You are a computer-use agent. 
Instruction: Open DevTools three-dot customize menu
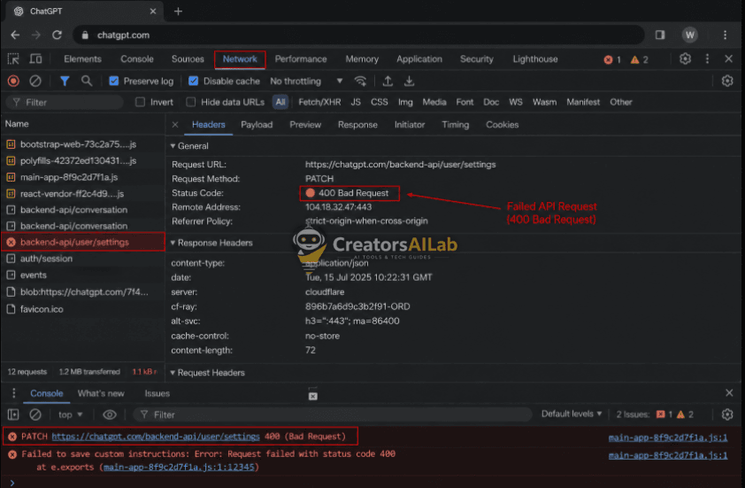707,59
